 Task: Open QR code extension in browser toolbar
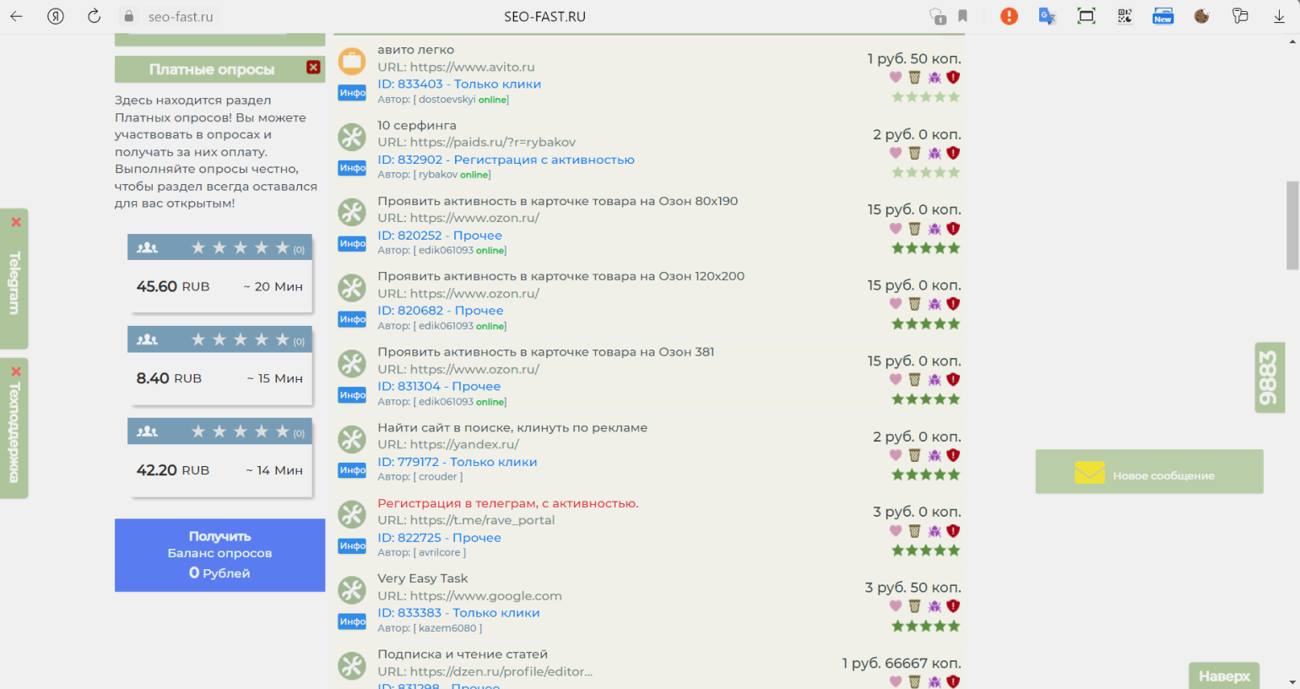tap(1124, 16)
